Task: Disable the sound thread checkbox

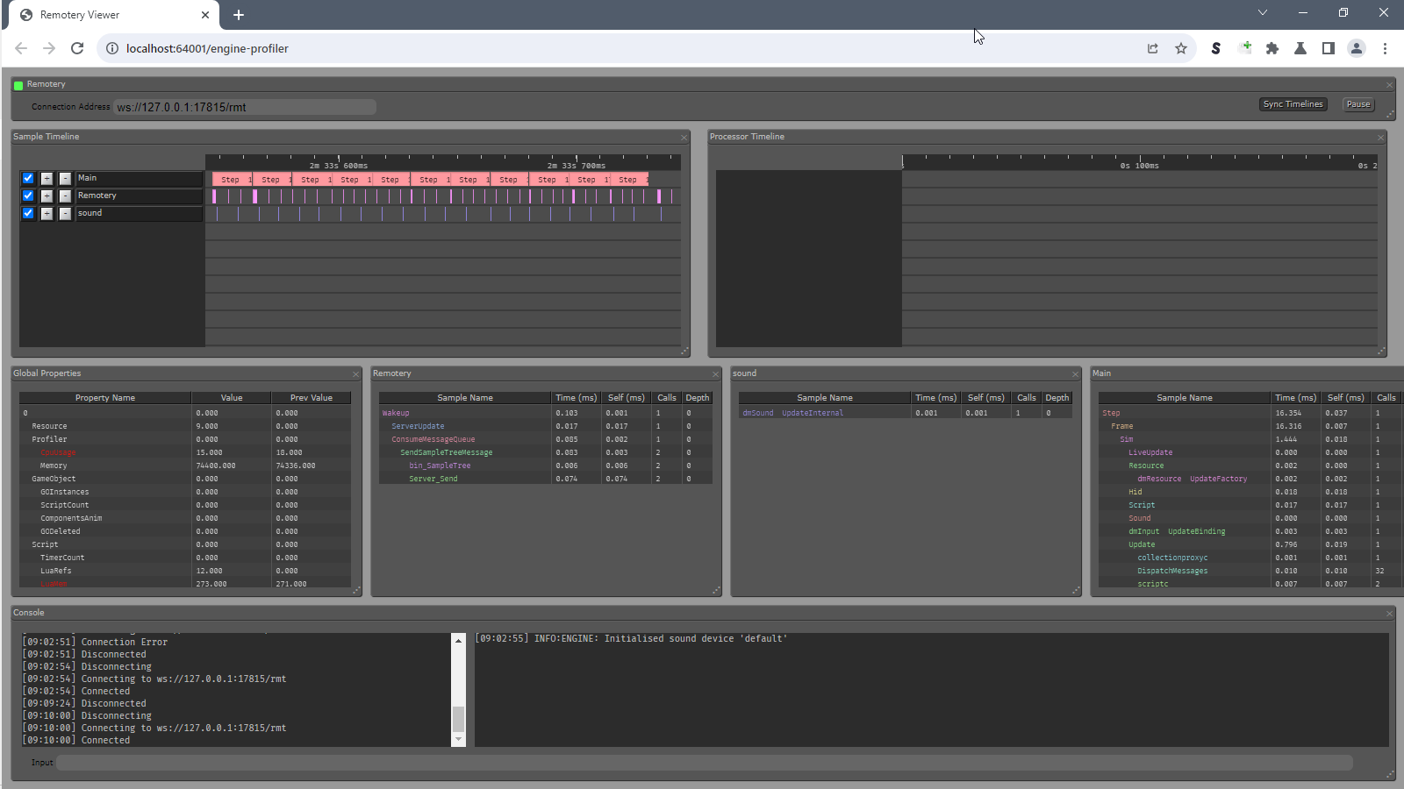Action: (28, 213)
